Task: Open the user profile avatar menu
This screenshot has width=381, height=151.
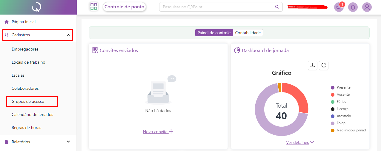Action: coord(367,7)
